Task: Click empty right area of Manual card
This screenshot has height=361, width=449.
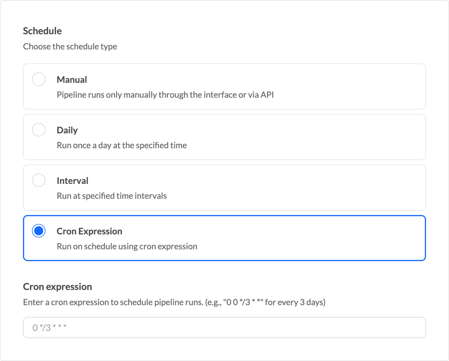Action: (x=353, y=87)
